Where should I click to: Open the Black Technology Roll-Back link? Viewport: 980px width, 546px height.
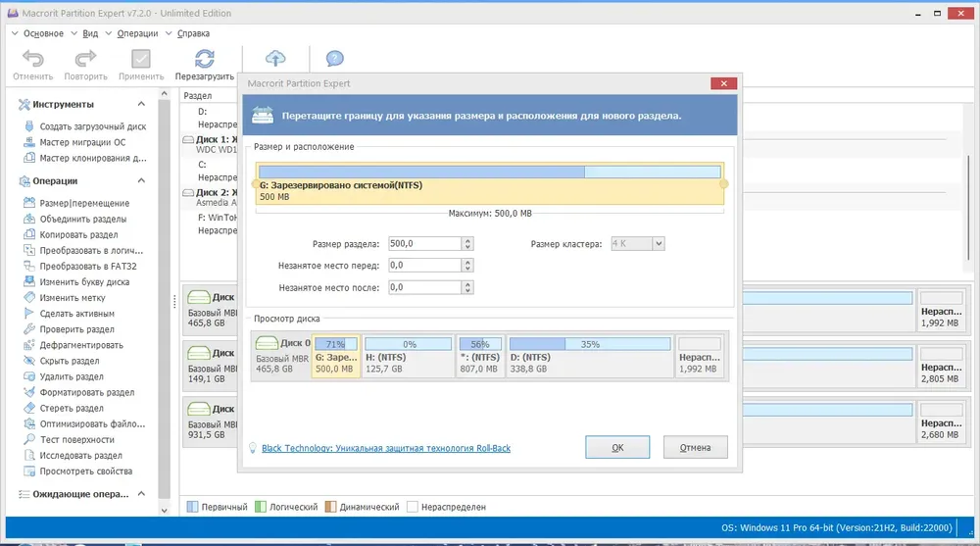pyautogui.click(x=385, y=448)
